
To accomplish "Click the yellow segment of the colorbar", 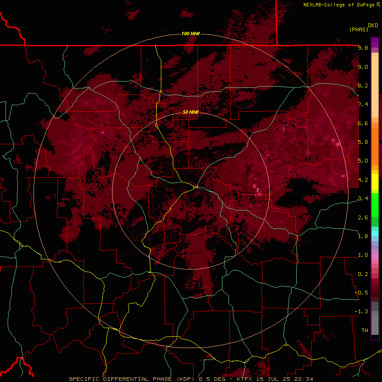I will (375, 182).
